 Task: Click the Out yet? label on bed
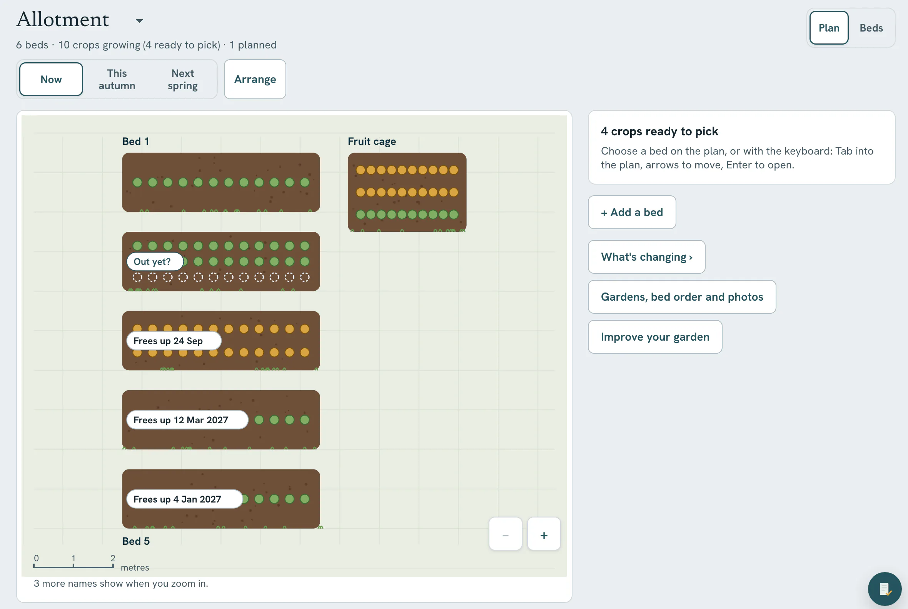[x=155, y=261]
